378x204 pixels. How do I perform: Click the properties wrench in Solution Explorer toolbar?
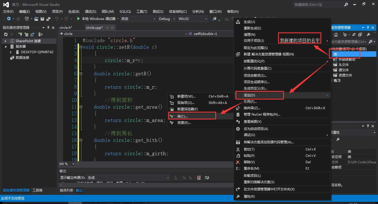pyautogui.click(x=369, y=35)
